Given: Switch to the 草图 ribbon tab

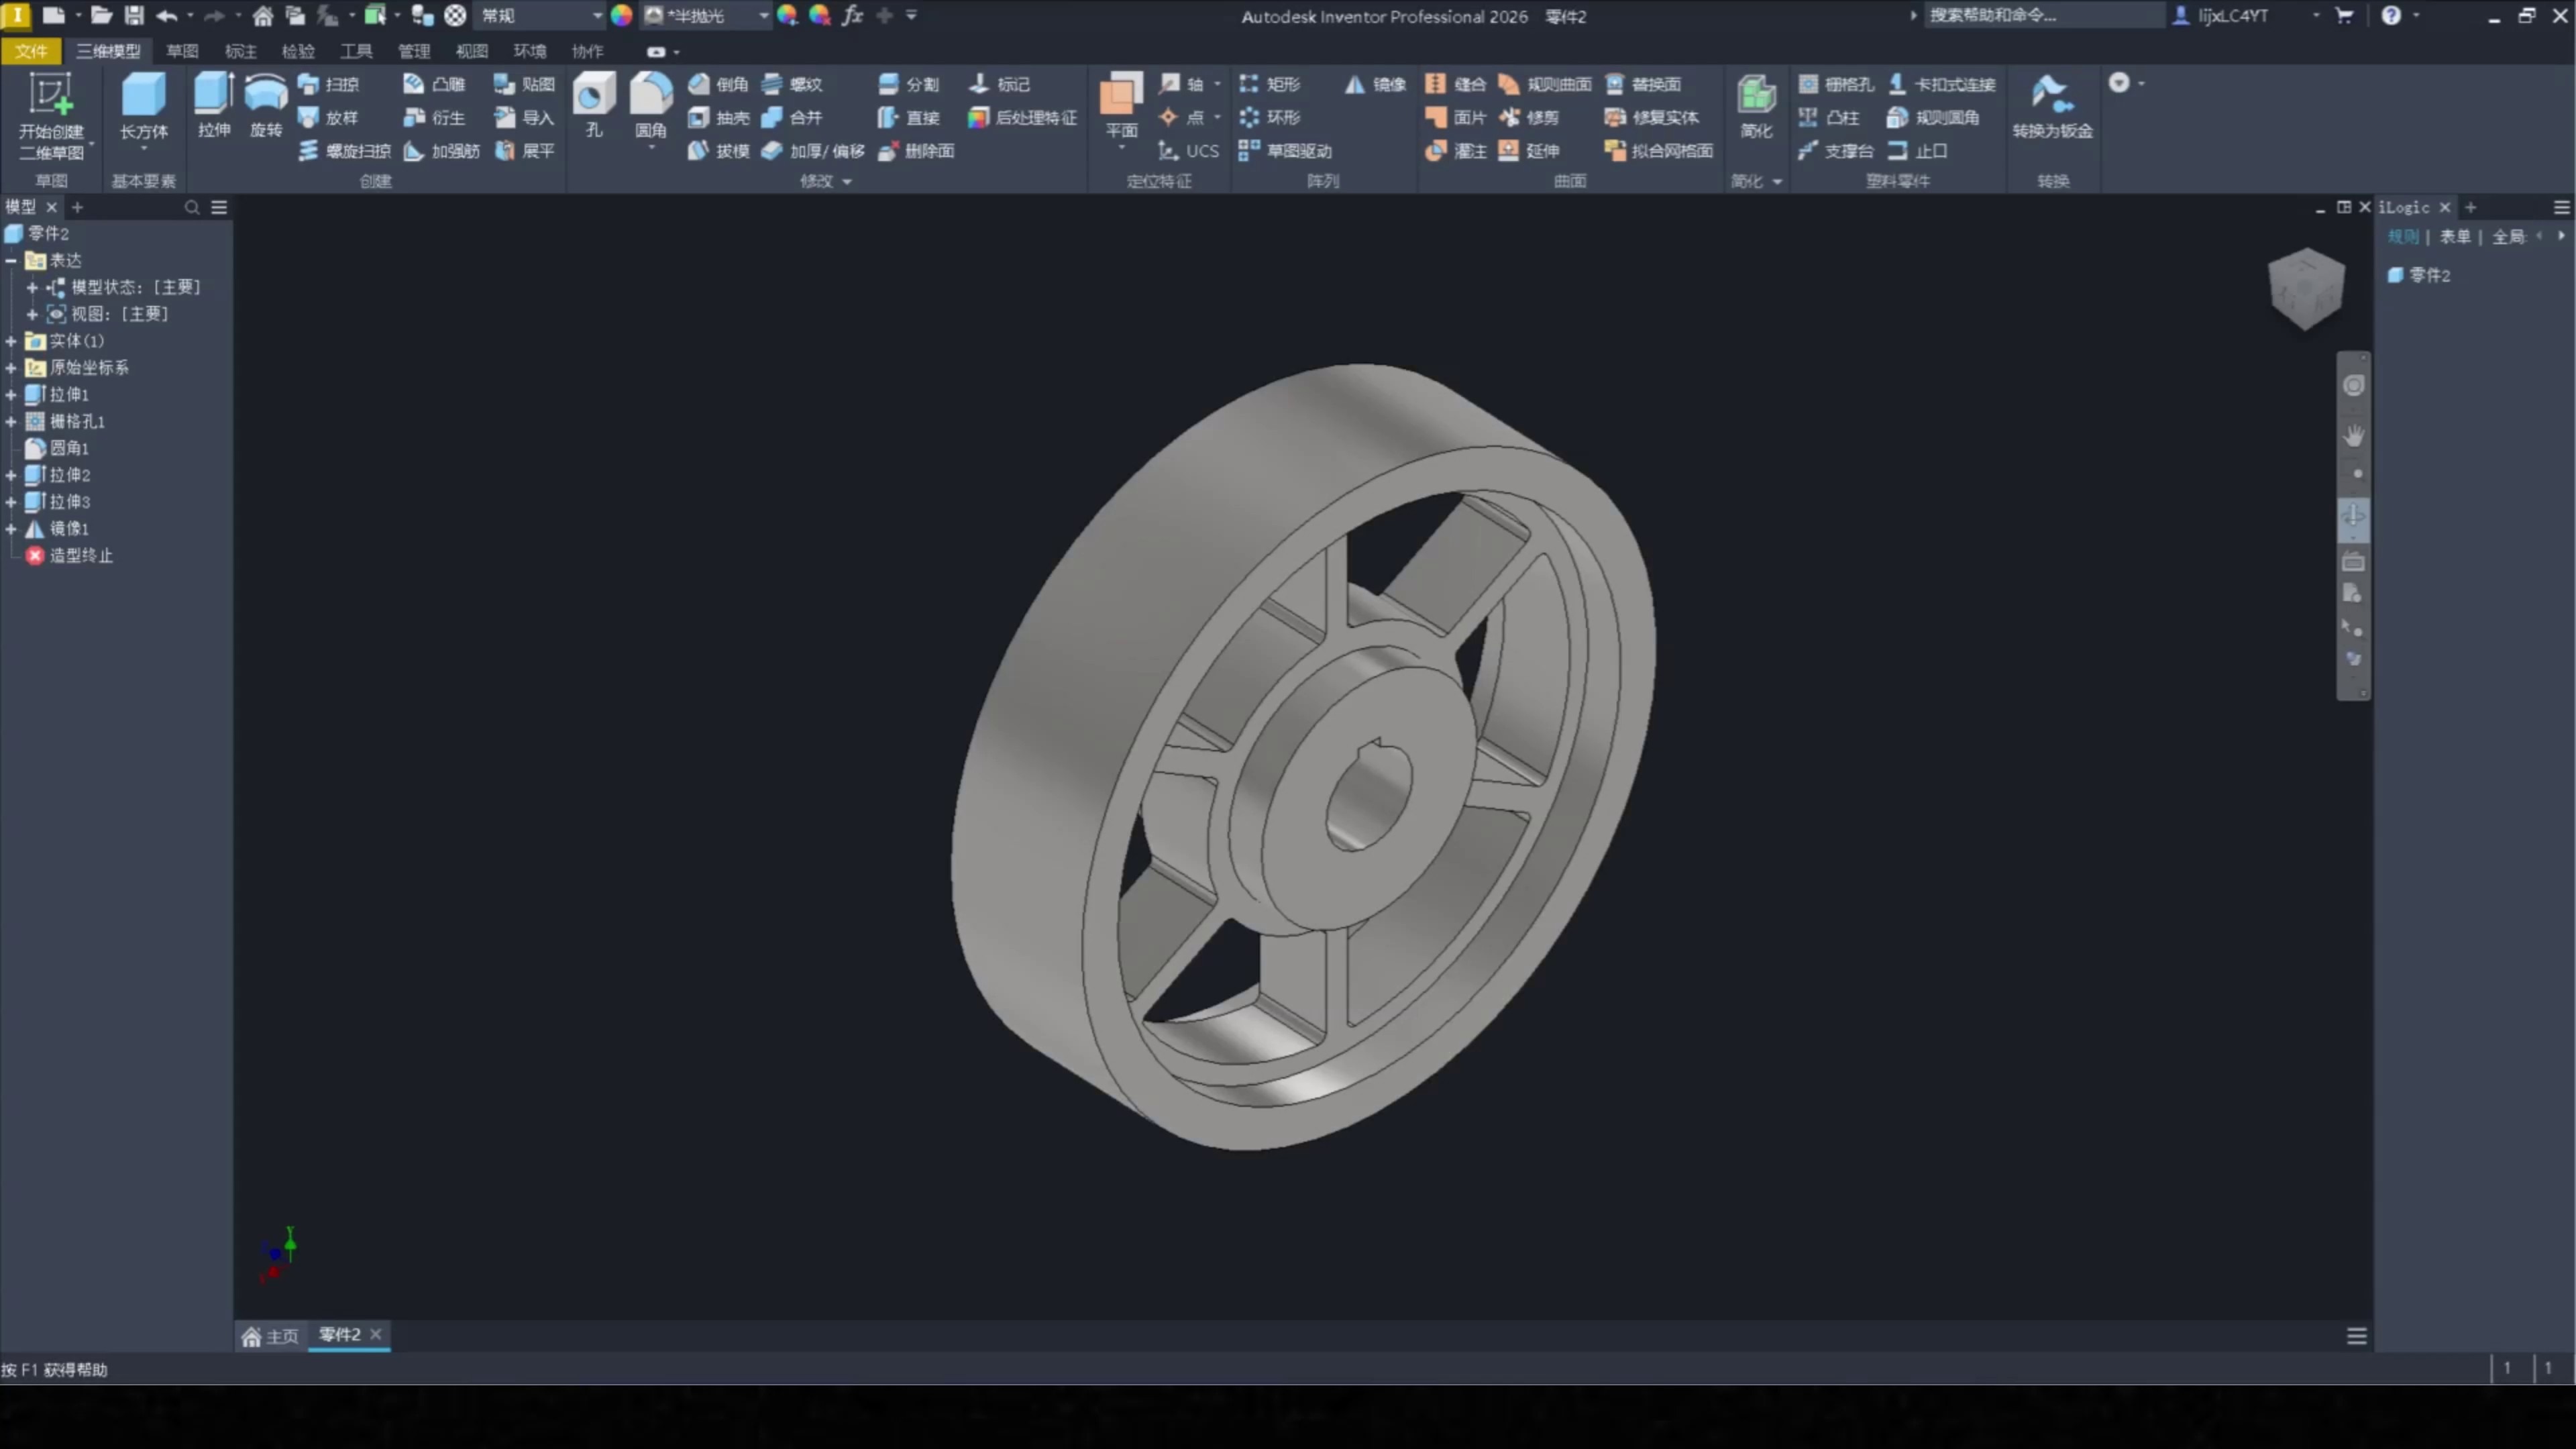Looking at the screenshot, I should (x=182, y=51).
